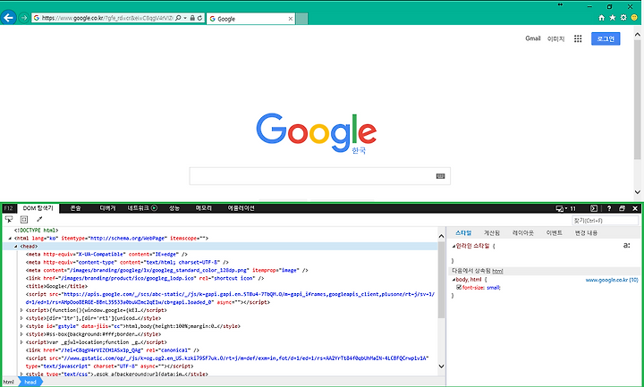Toggle the DOM element highlighting box icon
This screenshot has height=387, width=644.
tap(24, 219)
